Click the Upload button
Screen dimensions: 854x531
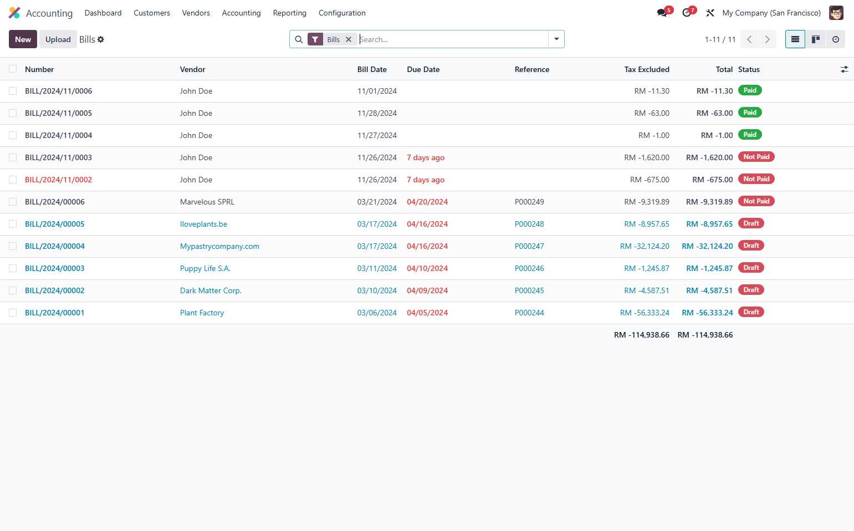coord(58,39)
